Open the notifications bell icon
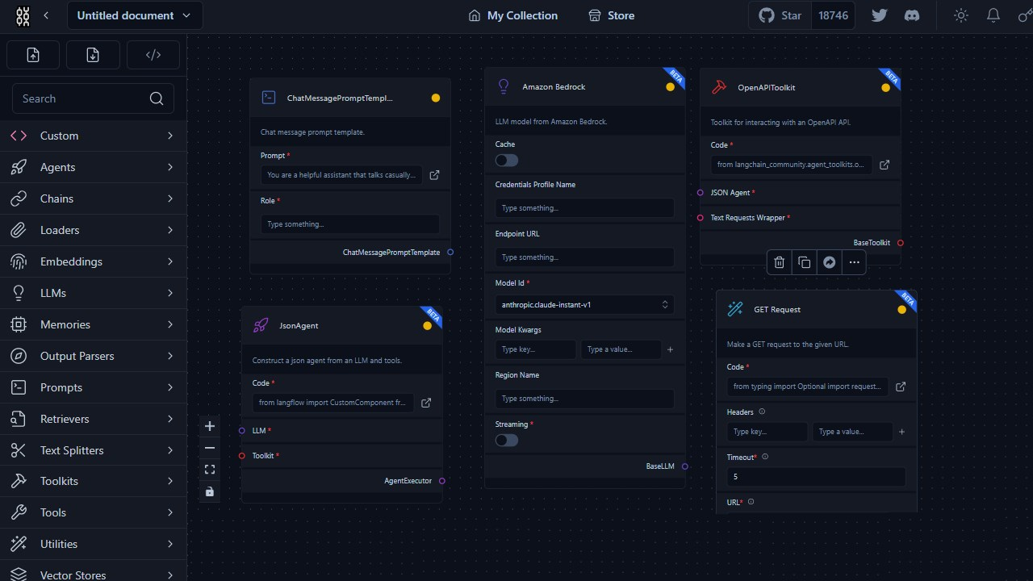 pyautogui.click(x=993, y=15)
